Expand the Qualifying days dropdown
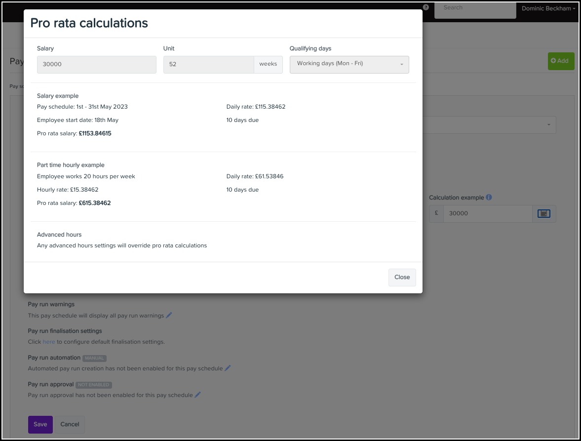 [x=349, y=64]
